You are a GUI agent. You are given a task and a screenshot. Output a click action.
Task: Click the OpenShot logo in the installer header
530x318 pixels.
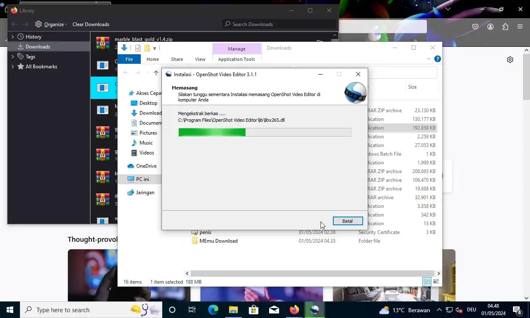356,93
